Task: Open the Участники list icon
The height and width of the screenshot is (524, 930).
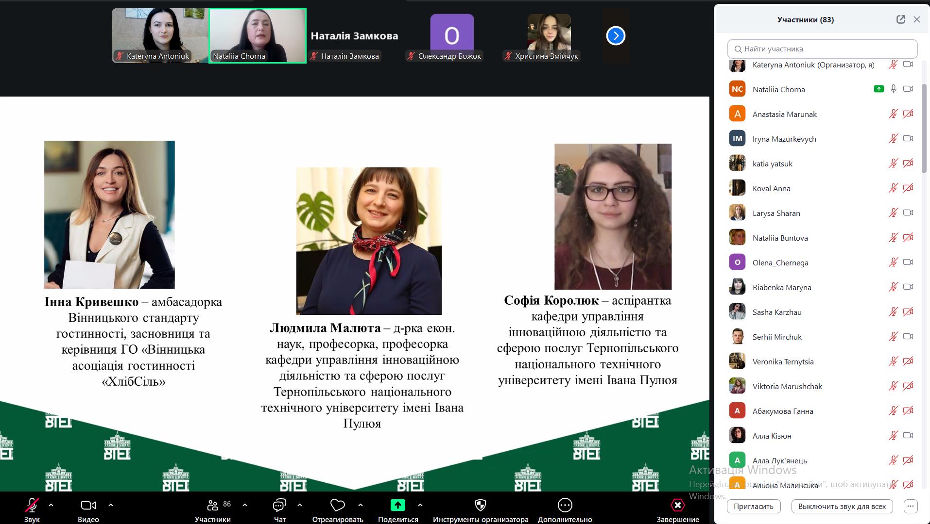Action: point(212,506)
